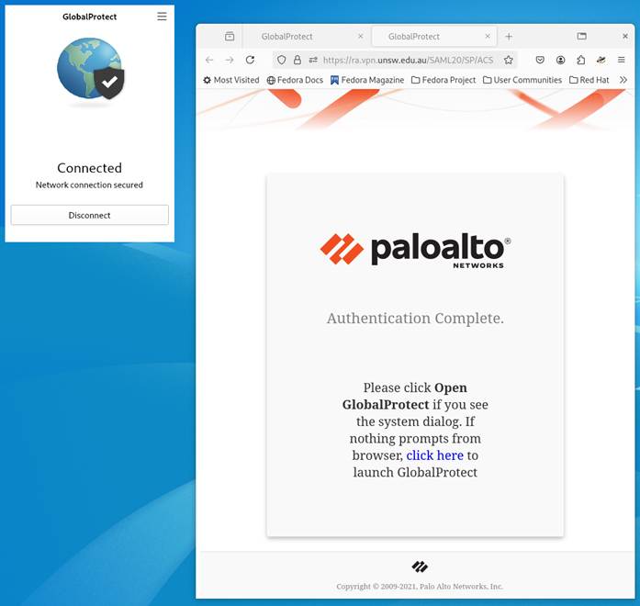Image resolution: width=640 pixels, height=606 pixels.
Task: Open a new browser tab
Action: click(x=509, y=37)
